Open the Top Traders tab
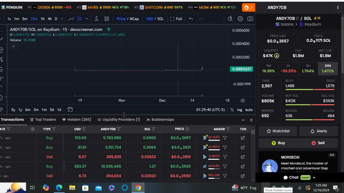 (43, 120)
